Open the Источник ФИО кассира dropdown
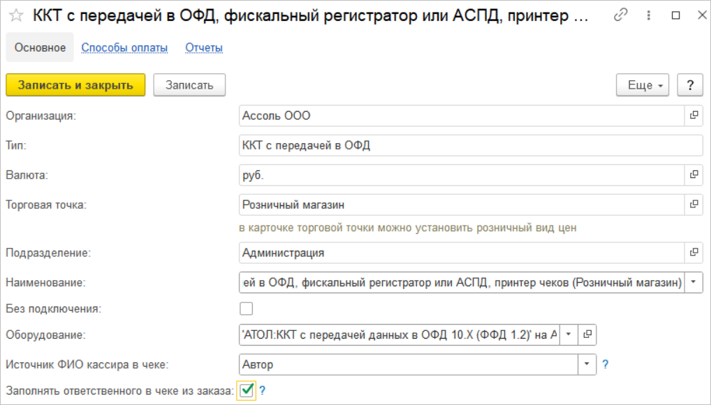 tap(587, 364)
